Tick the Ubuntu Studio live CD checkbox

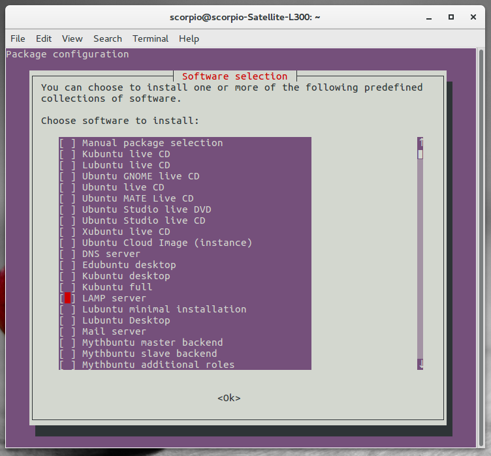pos(68,220)
